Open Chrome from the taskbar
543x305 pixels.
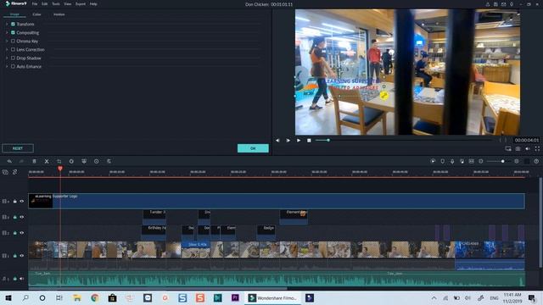coord(94,298)
